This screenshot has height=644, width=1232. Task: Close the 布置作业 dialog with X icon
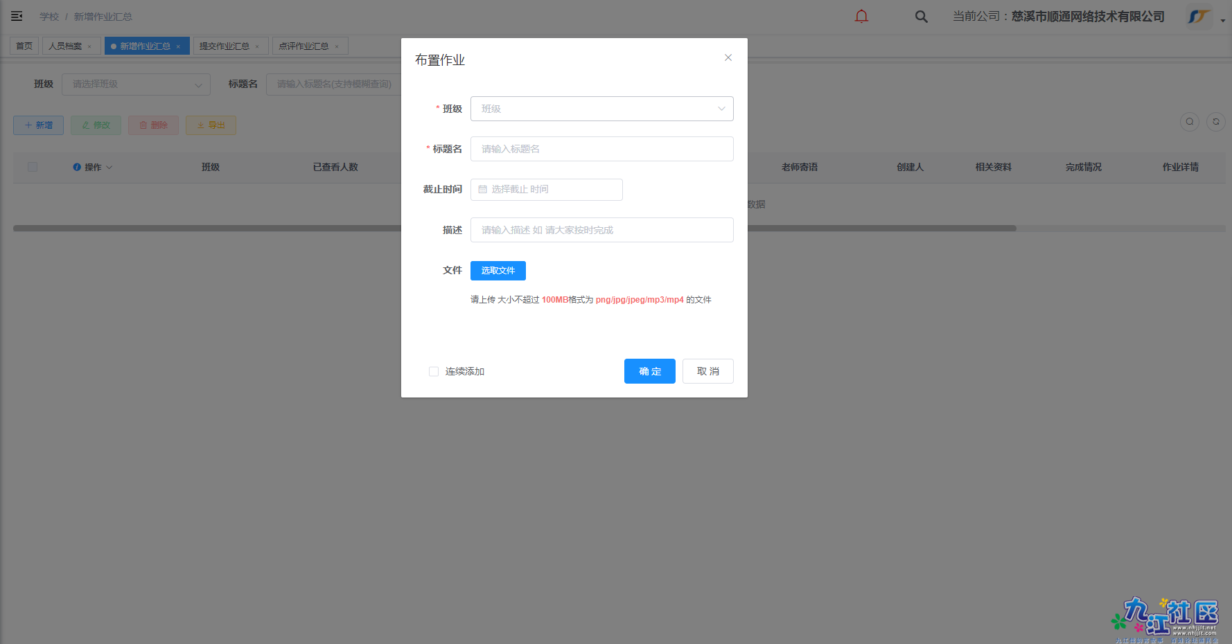pos(728,57)
